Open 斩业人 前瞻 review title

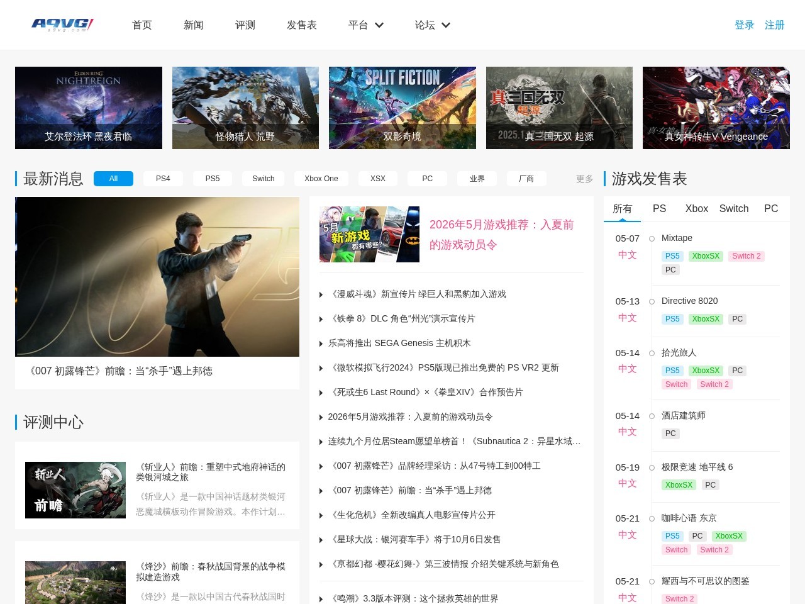click(x=211, y=472)
